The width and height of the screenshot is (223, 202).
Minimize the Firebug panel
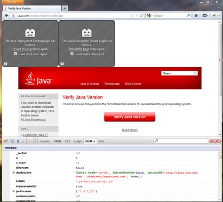coord(211,141)
